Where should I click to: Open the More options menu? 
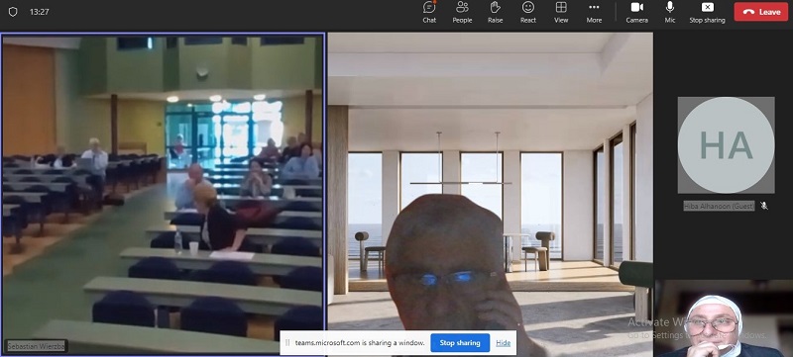click(x=594, y=12)
